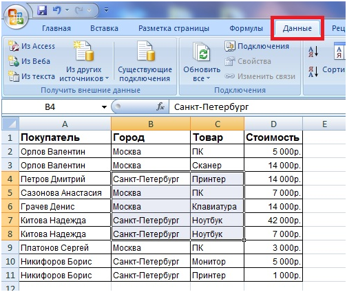Import data with Из Access
The width and height of the screenshot is (347, 292).
coord(32,46)
